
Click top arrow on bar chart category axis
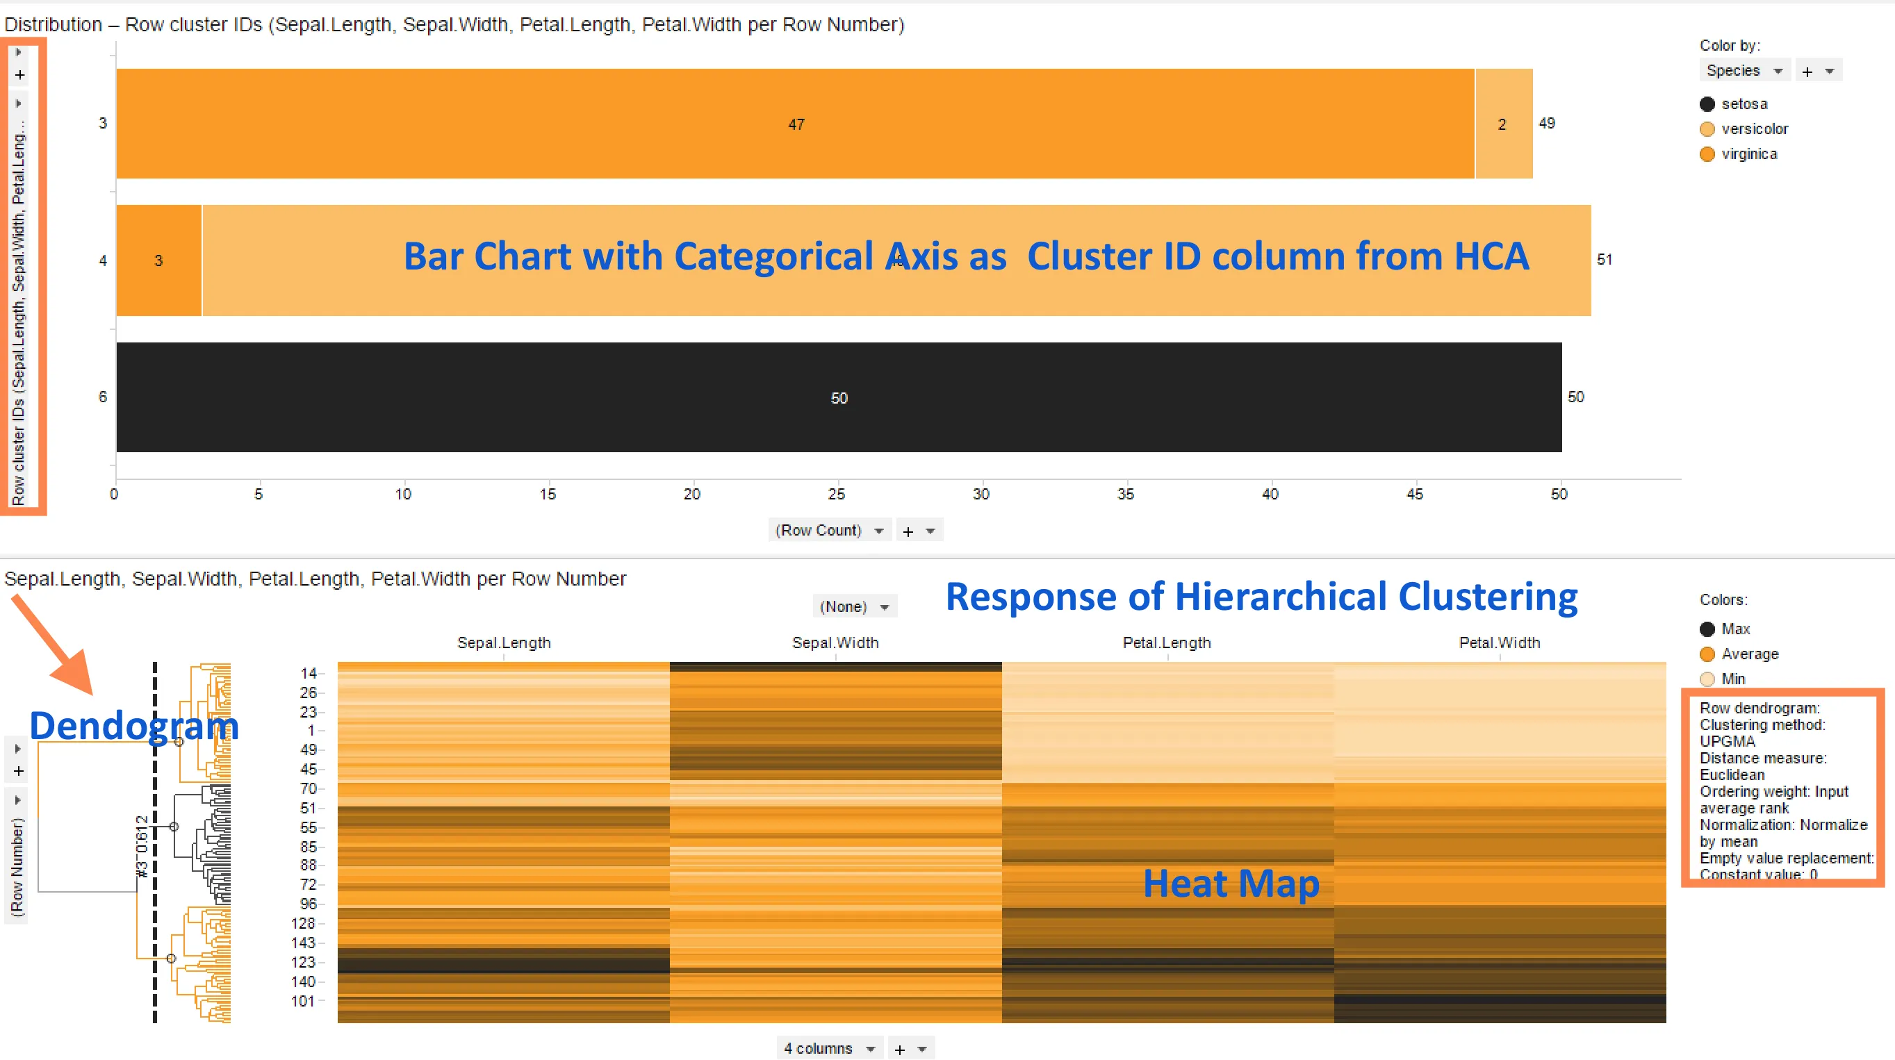18,52
